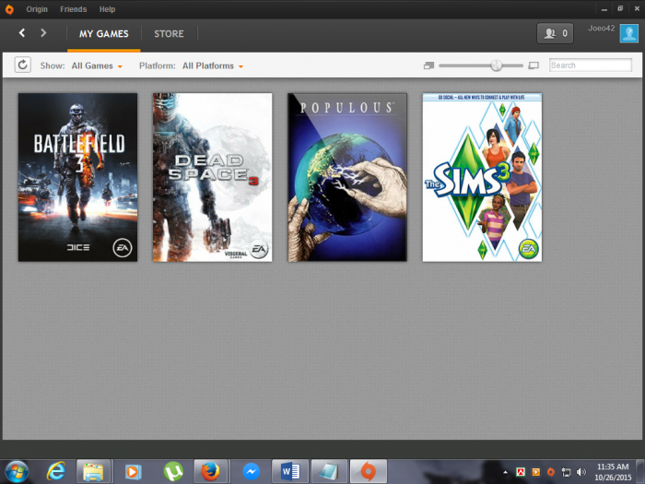Select the Battlefield 3 game cover
645x484 pixels.
point(77,177)
